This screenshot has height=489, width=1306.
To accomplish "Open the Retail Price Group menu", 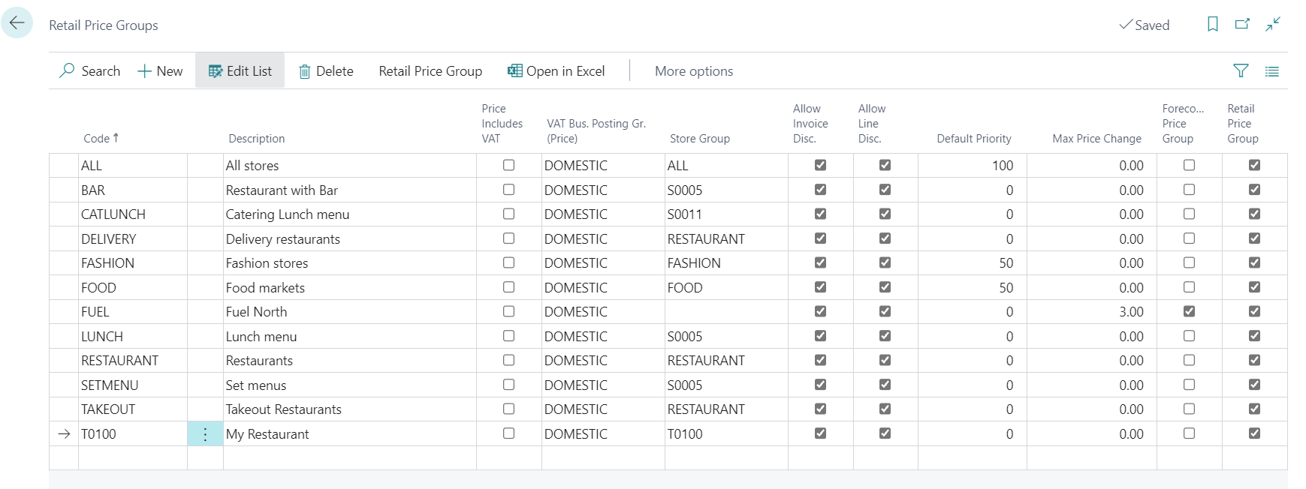I will click(430, 71).
